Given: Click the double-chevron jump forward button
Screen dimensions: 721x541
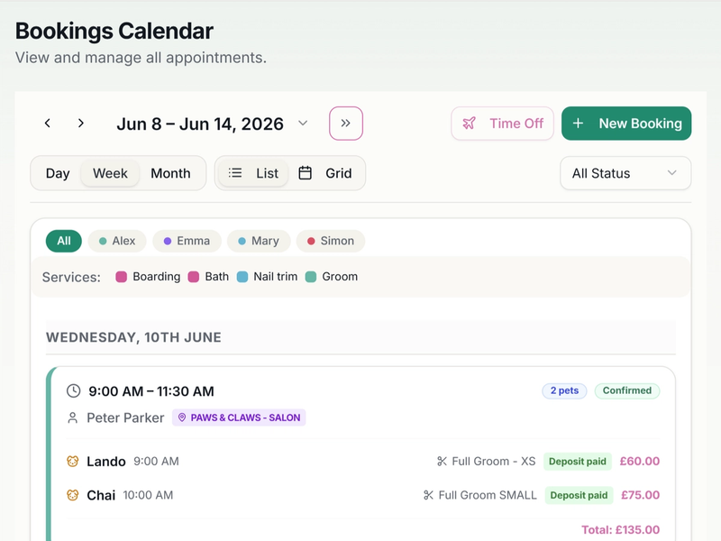Looking at the screenshot, I should [x=346, y=124].
